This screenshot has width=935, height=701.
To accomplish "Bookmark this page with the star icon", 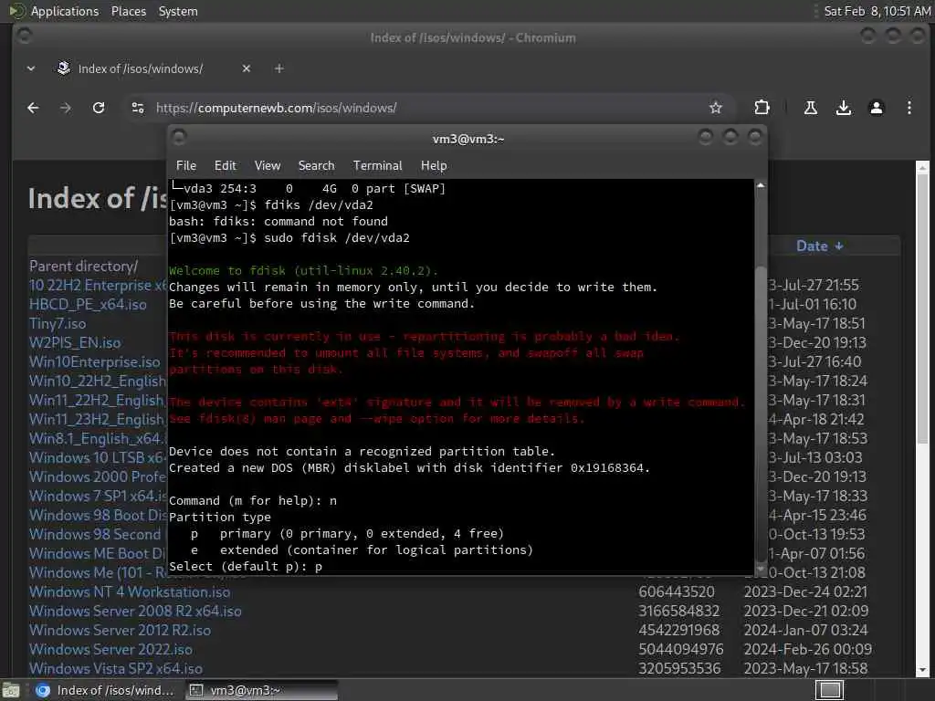I will 716,108.
